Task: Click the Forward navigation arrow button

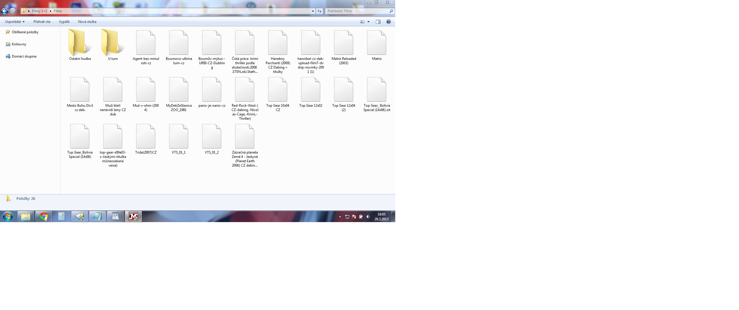Action: (12, 11)
